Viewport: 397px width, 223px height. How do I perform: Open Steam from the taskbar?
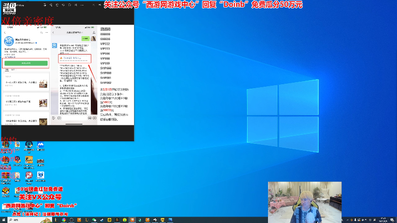click(x=102, y=220)
